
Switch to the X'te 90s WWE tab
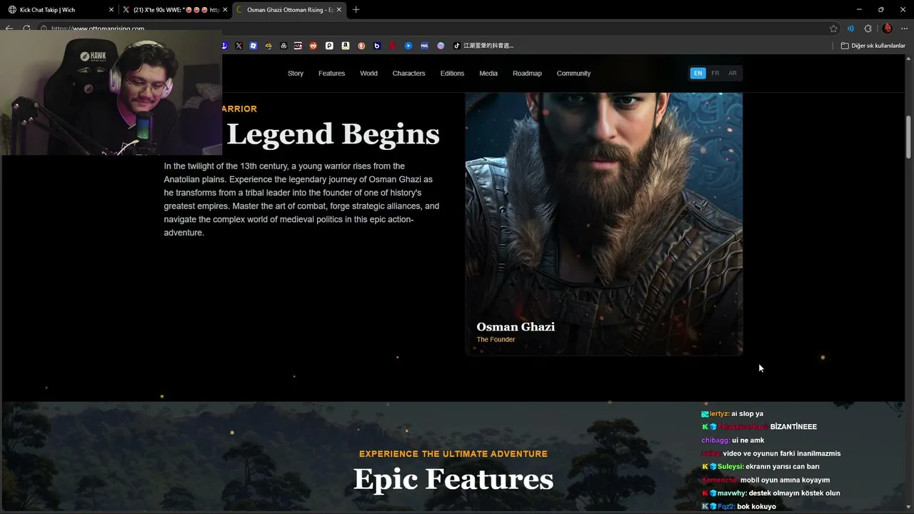click(x=175, y=10)
